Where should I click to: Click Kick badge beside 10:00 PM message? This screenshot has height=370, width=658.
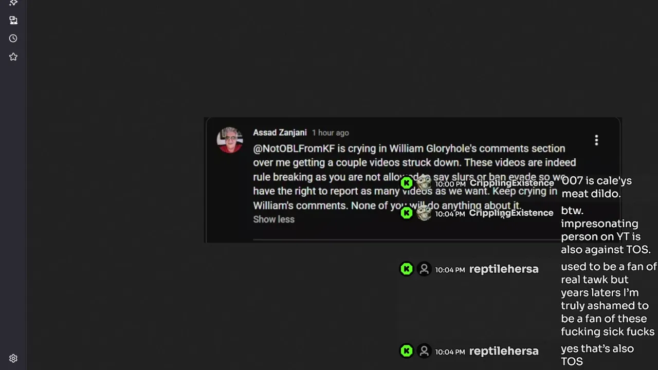pos(407,183)
